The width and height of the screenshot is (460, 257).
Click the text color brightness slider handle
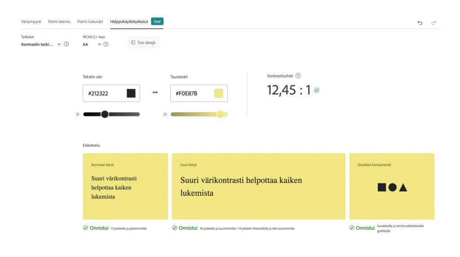105,114
